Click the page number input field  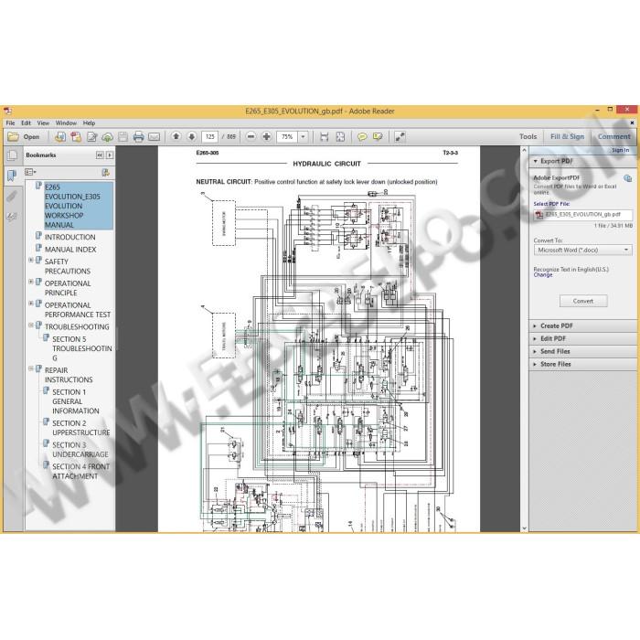coord(209,137)
